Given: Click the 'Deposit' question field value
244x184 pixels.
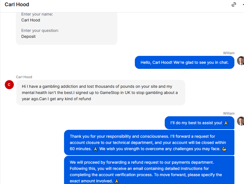Looking at the screenshot, I should 28,36.
